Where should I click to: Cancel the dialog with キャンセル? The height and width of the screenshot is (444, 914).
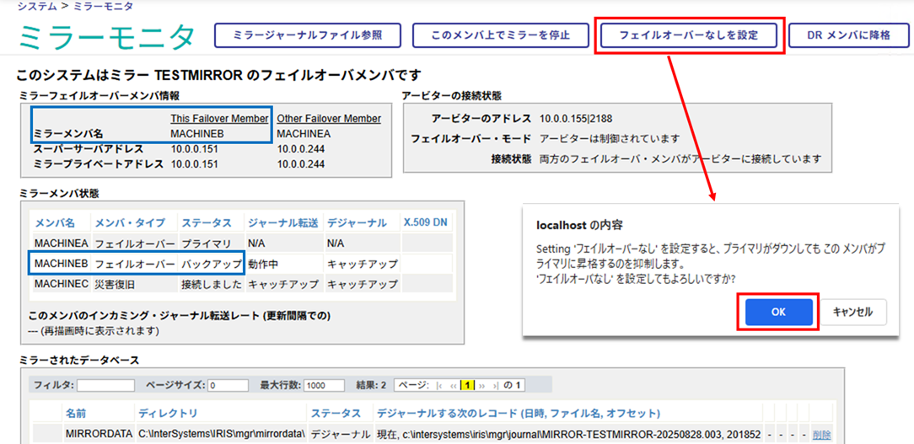[853, 312]
